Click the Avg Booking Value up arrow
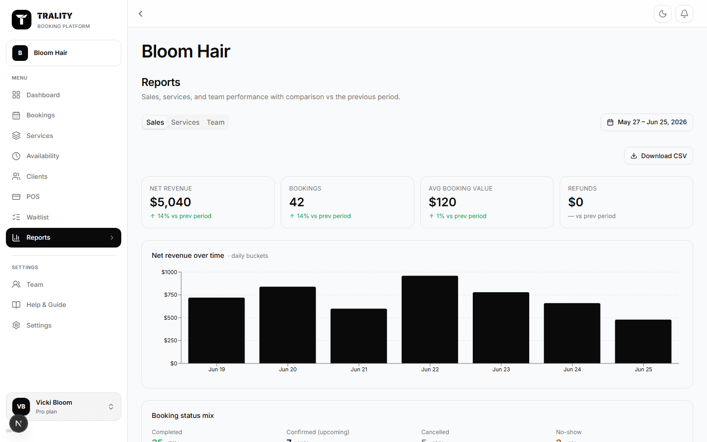The height and width of the screenshot is (442, 707). [x=432, y=216]
